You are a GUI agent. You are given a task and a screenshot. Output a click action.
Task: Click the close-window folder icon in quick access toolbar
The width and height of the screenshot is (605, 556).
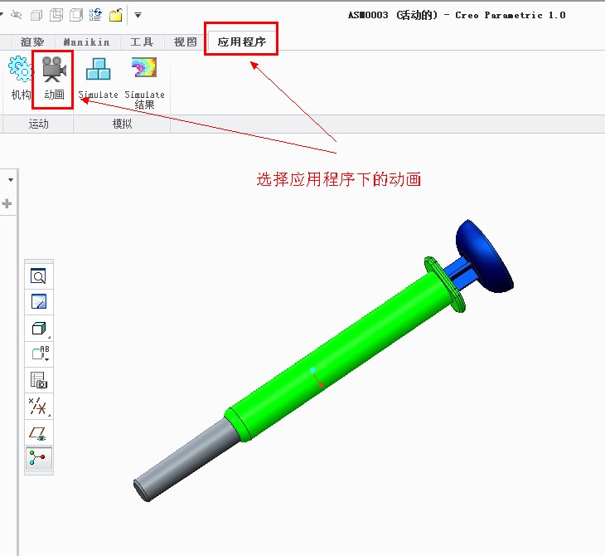pyautogui.click(x=116, y=16)
